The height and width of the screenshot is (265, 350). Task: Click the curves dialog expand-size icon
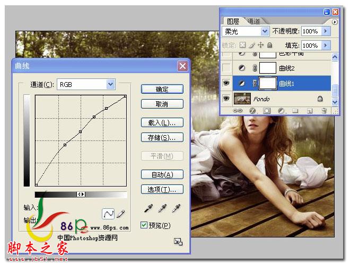(178, 242)
